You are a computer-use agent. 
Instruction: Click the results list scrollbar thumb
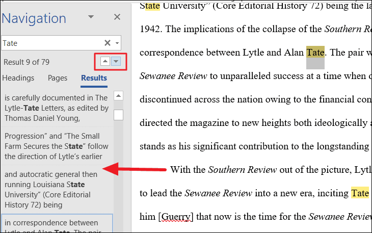pos(118,115)
